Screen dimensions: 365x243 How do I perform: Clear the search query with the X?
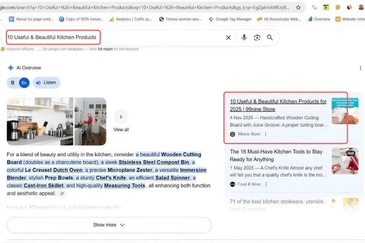(x=228, y=37)
